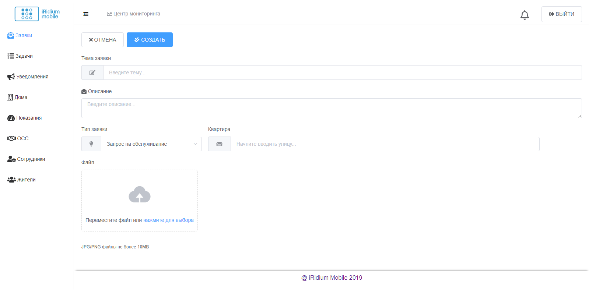Click the cloud upload icon
This screenshot has height=290, width=589.
click(x=140, y=194)
